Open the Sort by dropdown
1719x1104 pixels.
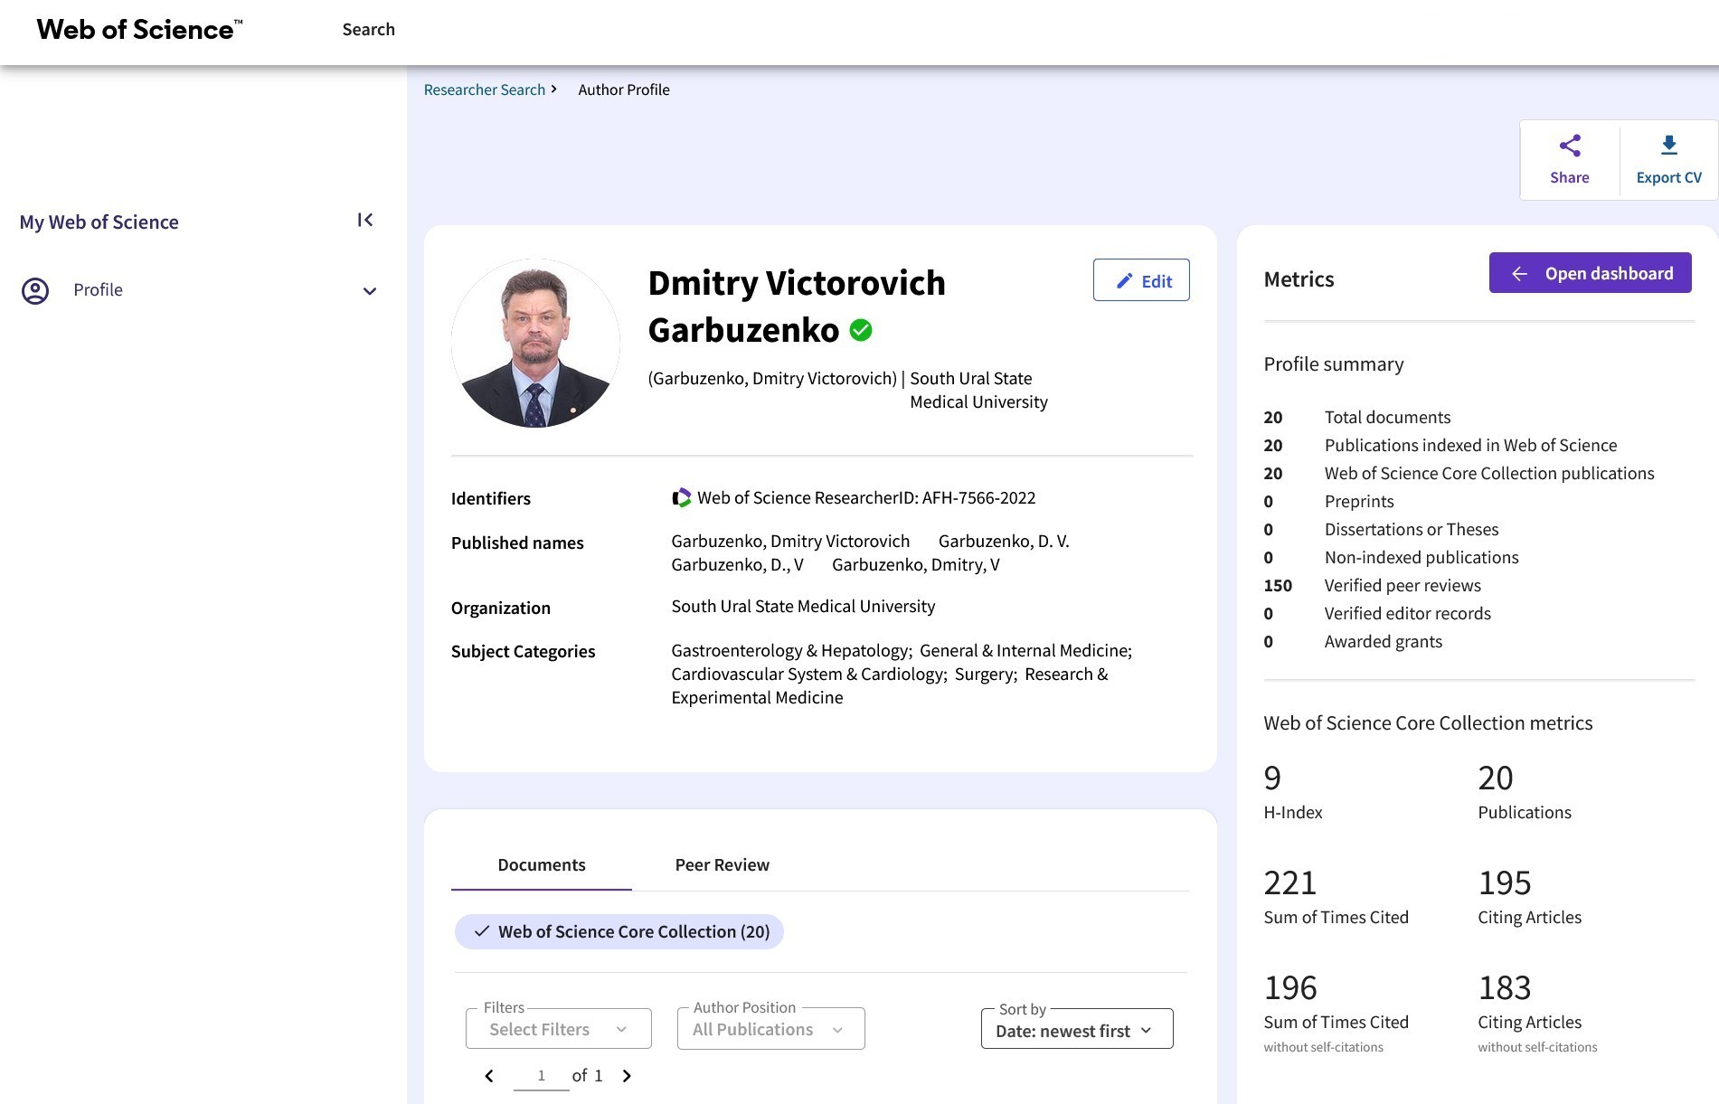pyautogui.click(x=1077, y=1029)
